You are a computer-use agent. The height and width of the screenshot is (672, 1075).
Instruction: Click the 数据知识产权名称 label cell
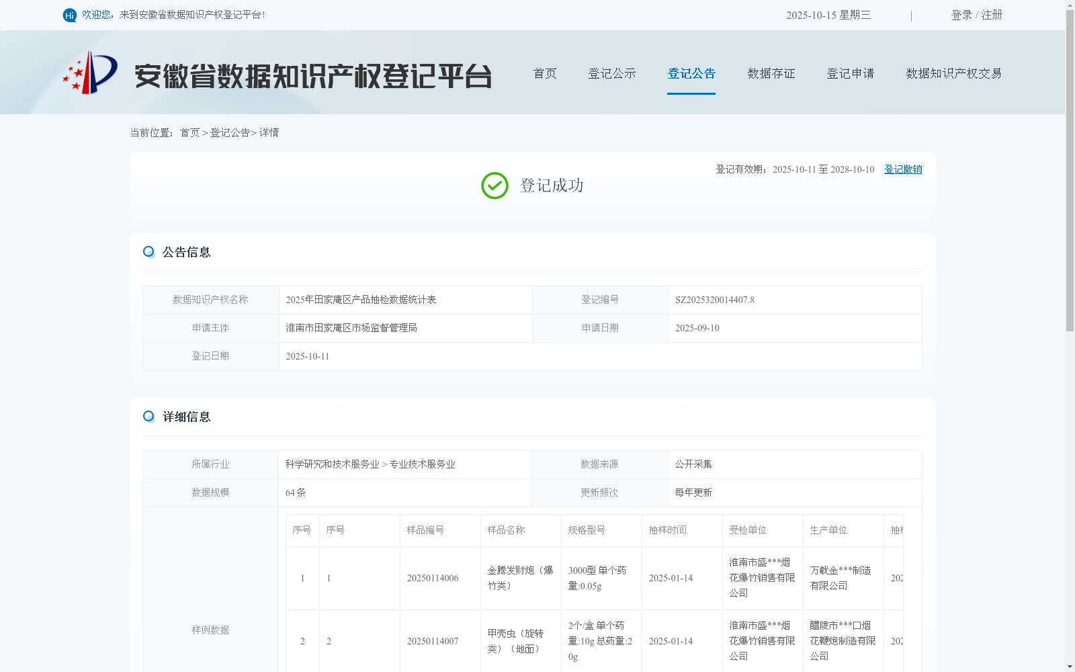coord(211,300)
